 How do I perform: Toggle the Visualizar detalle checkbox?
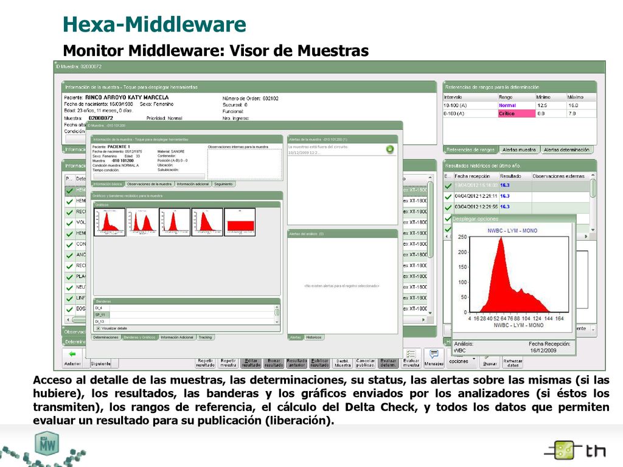click(x=98, y=328)
